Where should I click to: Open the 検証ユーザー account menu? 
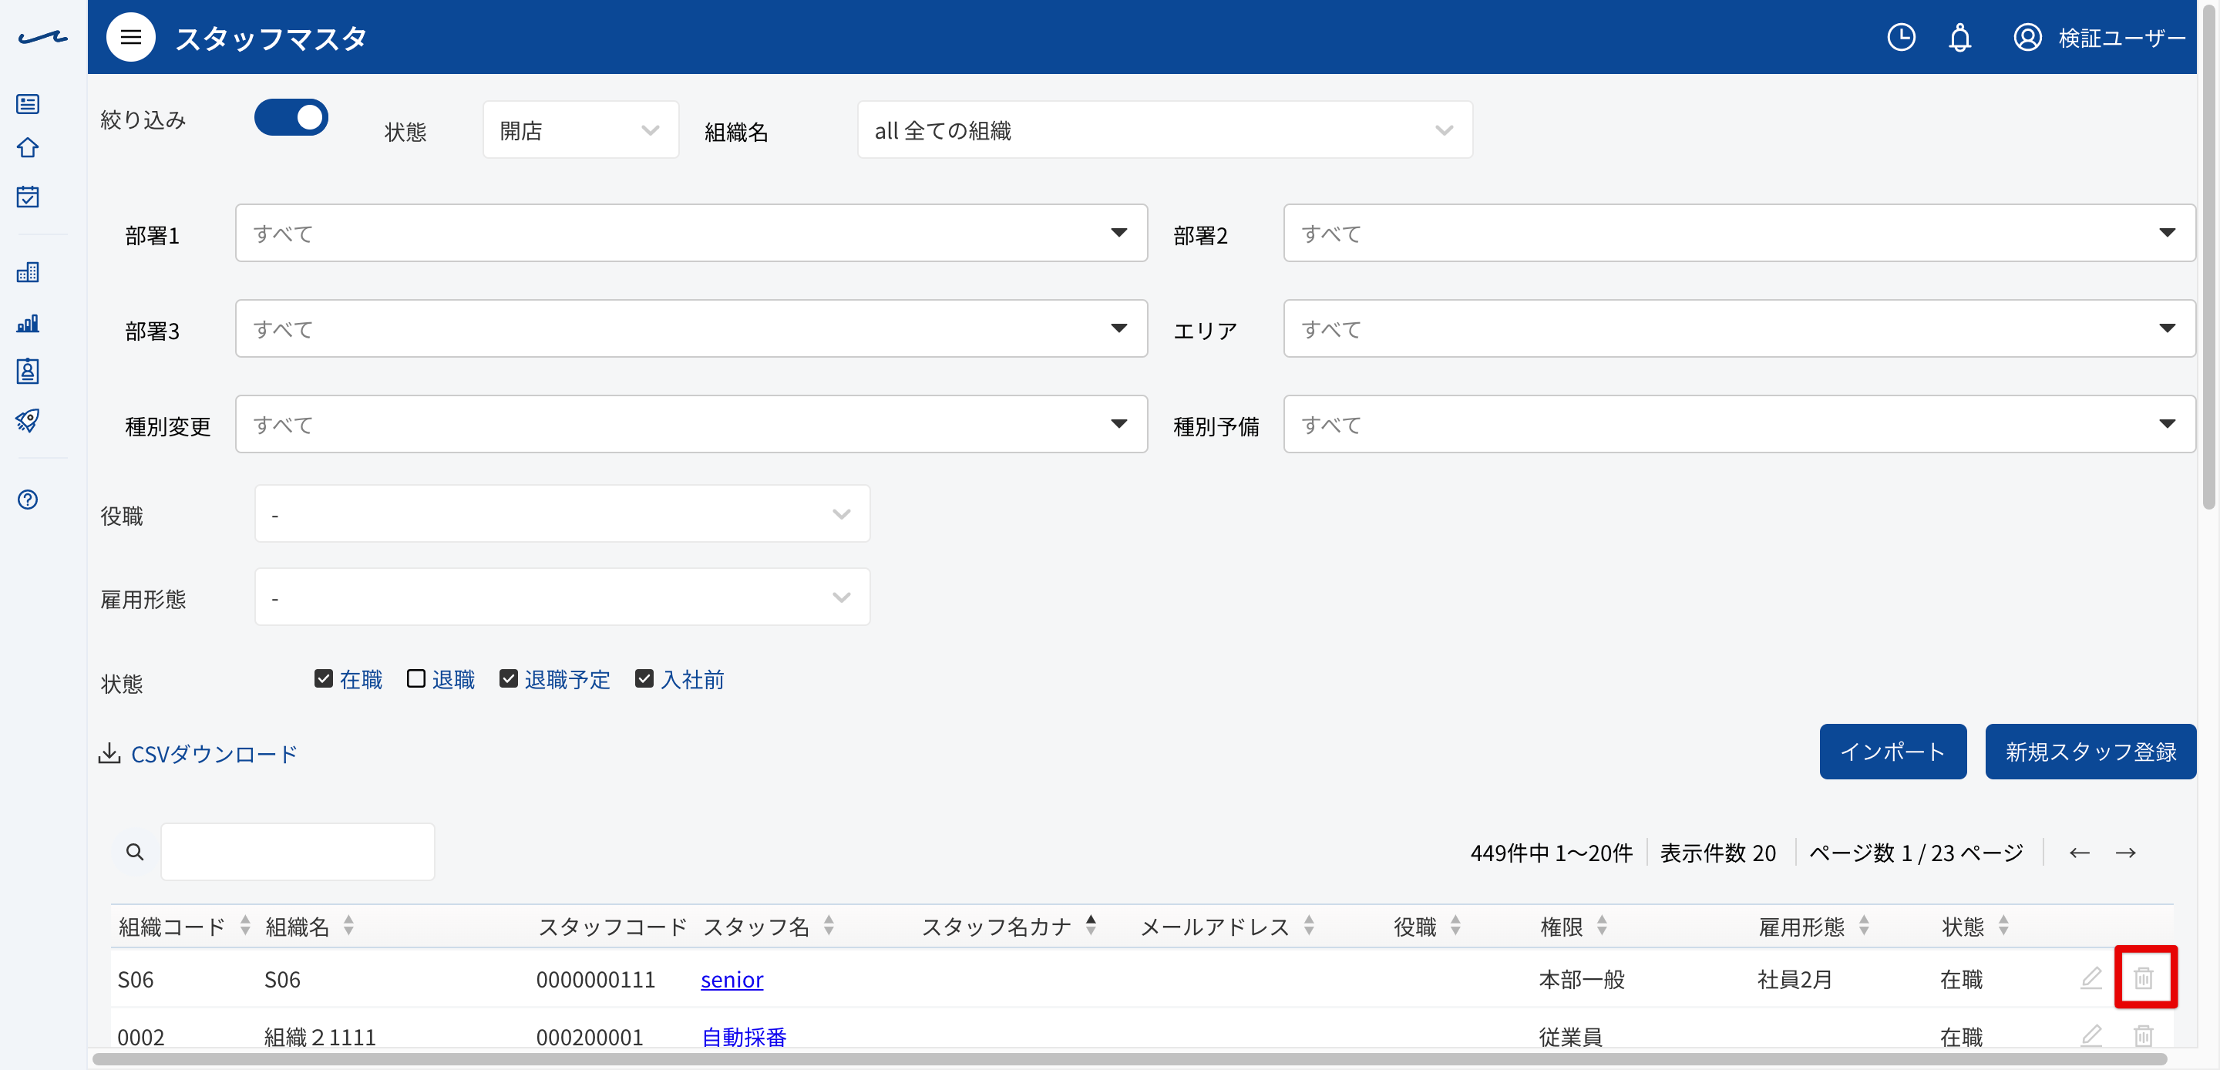point(2121,38)
